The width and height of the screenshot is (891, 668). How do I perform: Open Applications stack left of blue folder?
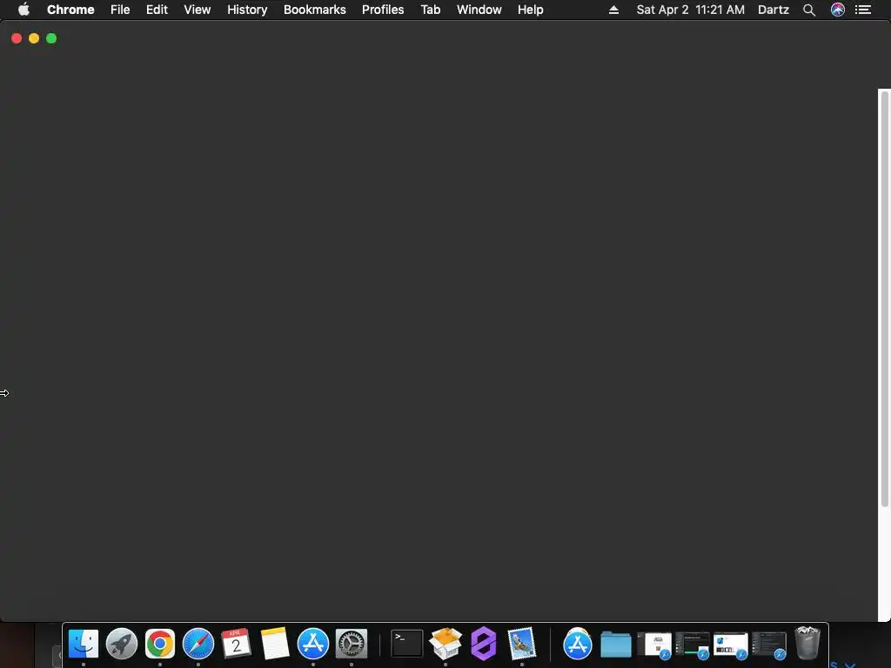click(578, 645)
